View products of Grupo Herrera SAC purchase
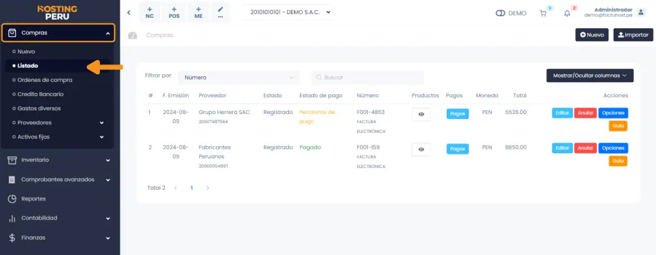This screenshot has width=656, height=255. pos(422,114)
